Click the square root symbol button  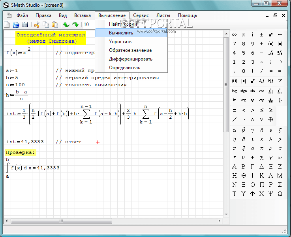click(271, 53)
